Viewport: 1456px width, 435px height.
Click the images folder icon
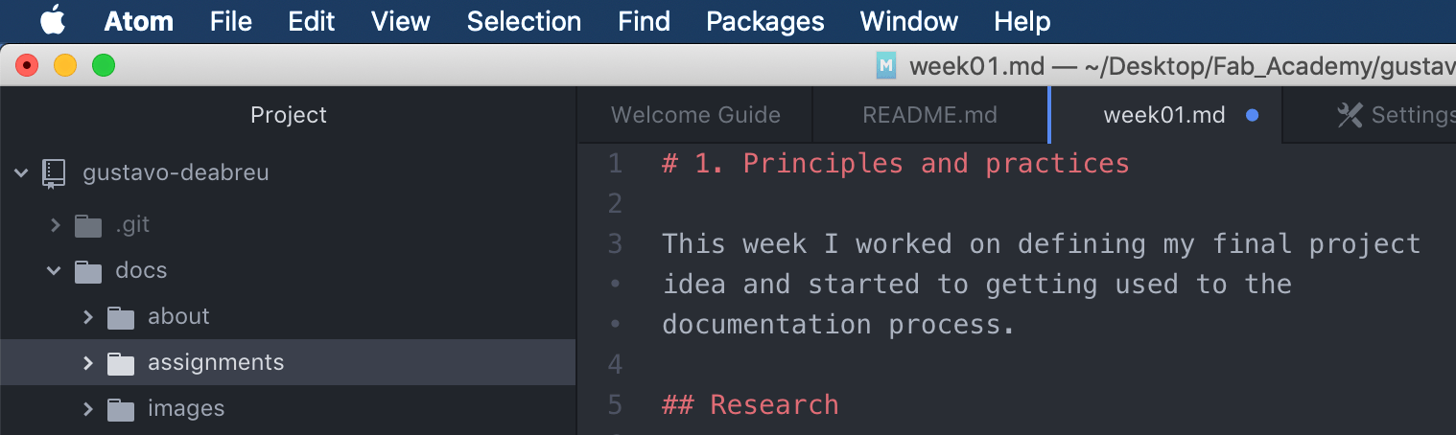click(x=121, y=409)
